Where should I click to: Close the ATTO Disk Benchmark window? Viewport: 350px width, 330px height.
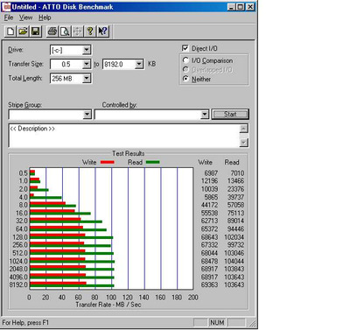point(250,7)
